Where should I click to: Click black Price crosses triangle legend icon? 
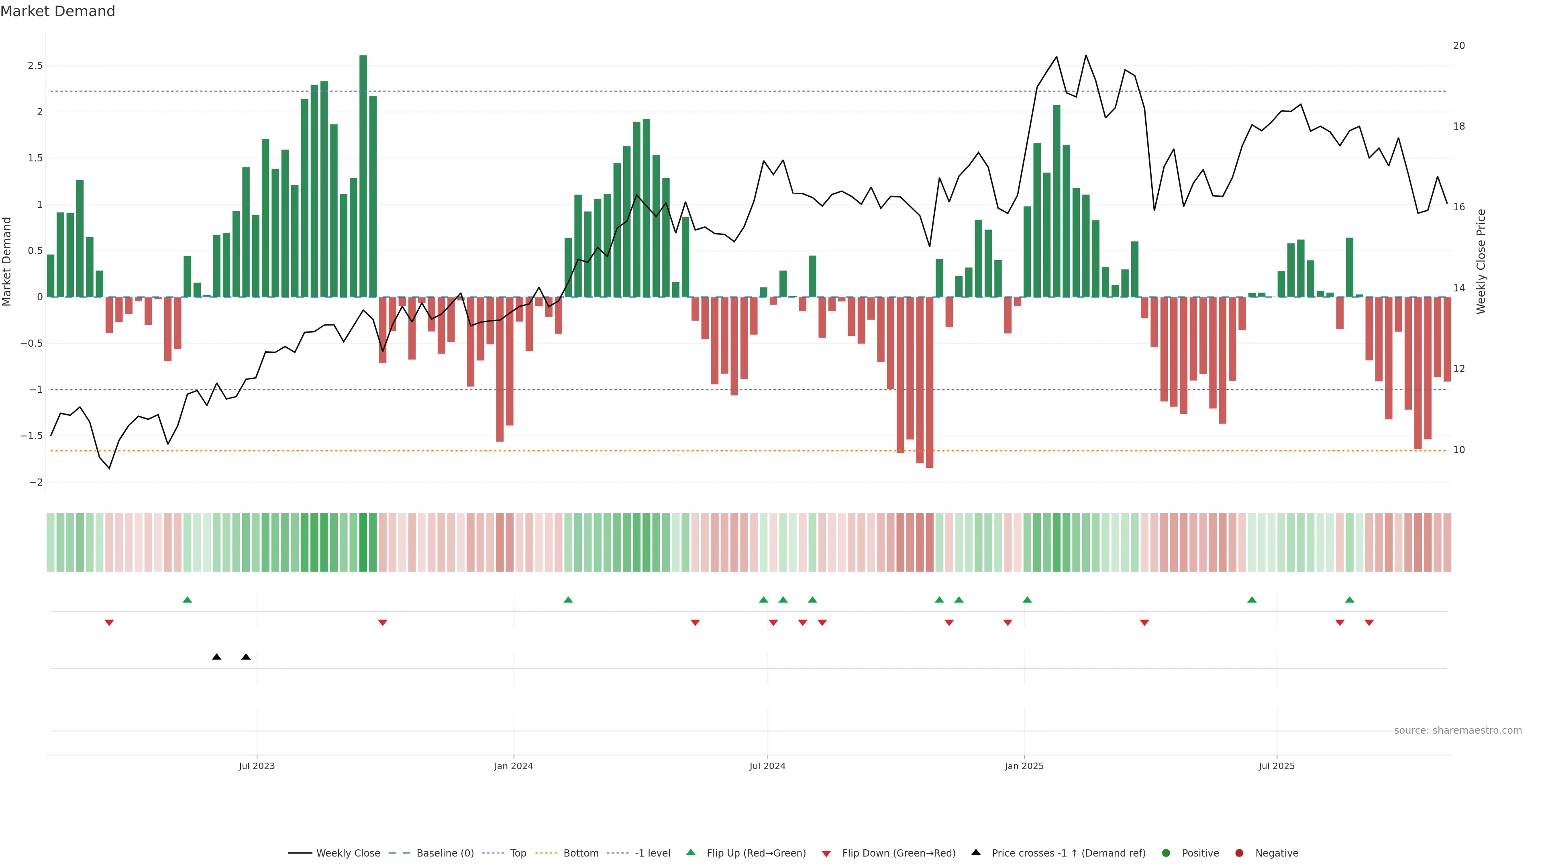coord(976,853)
